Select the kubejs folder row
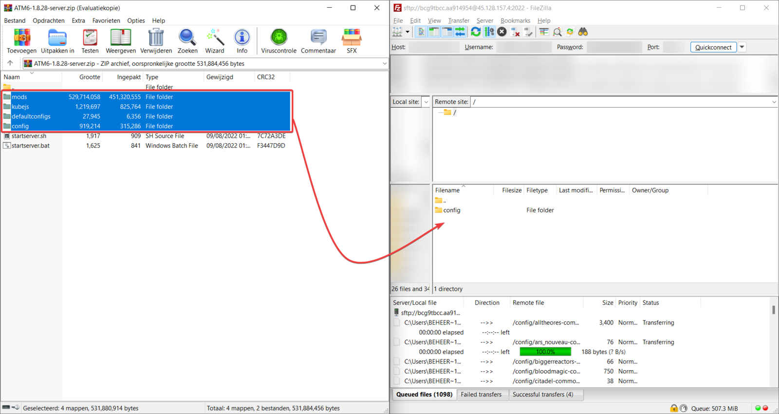 [x=146, y=107]
